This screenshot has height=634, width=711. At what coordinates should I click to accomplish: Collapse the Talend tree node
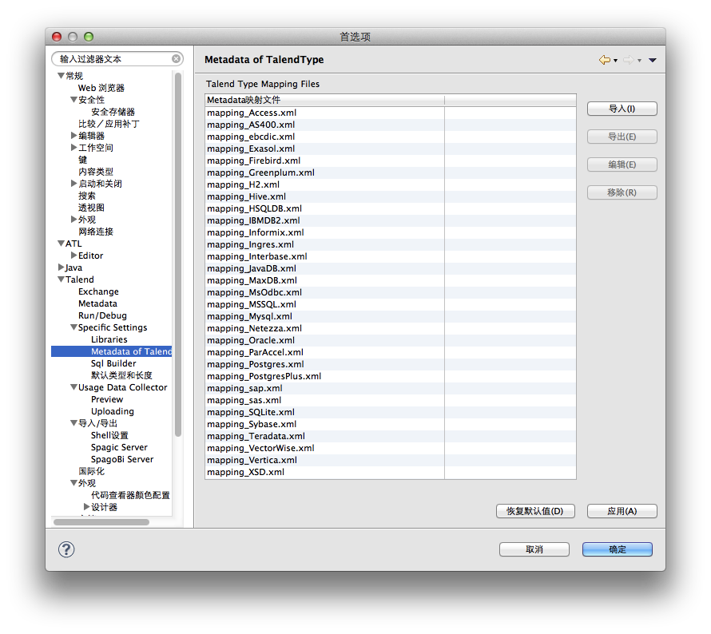(x=62, y=279)
